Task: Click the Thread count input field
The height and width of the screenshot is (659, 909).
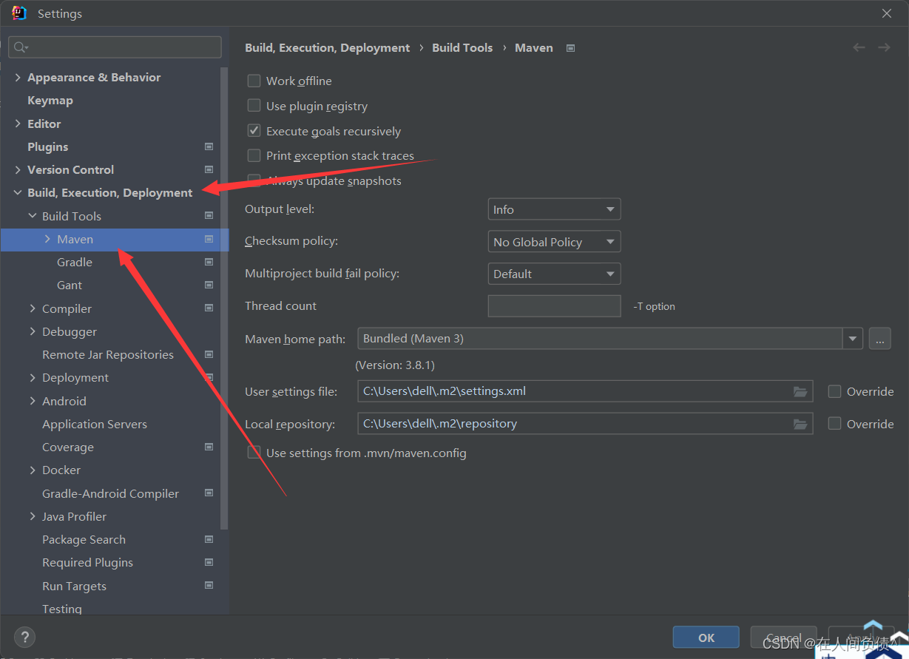Action: (x=554, y=306)
